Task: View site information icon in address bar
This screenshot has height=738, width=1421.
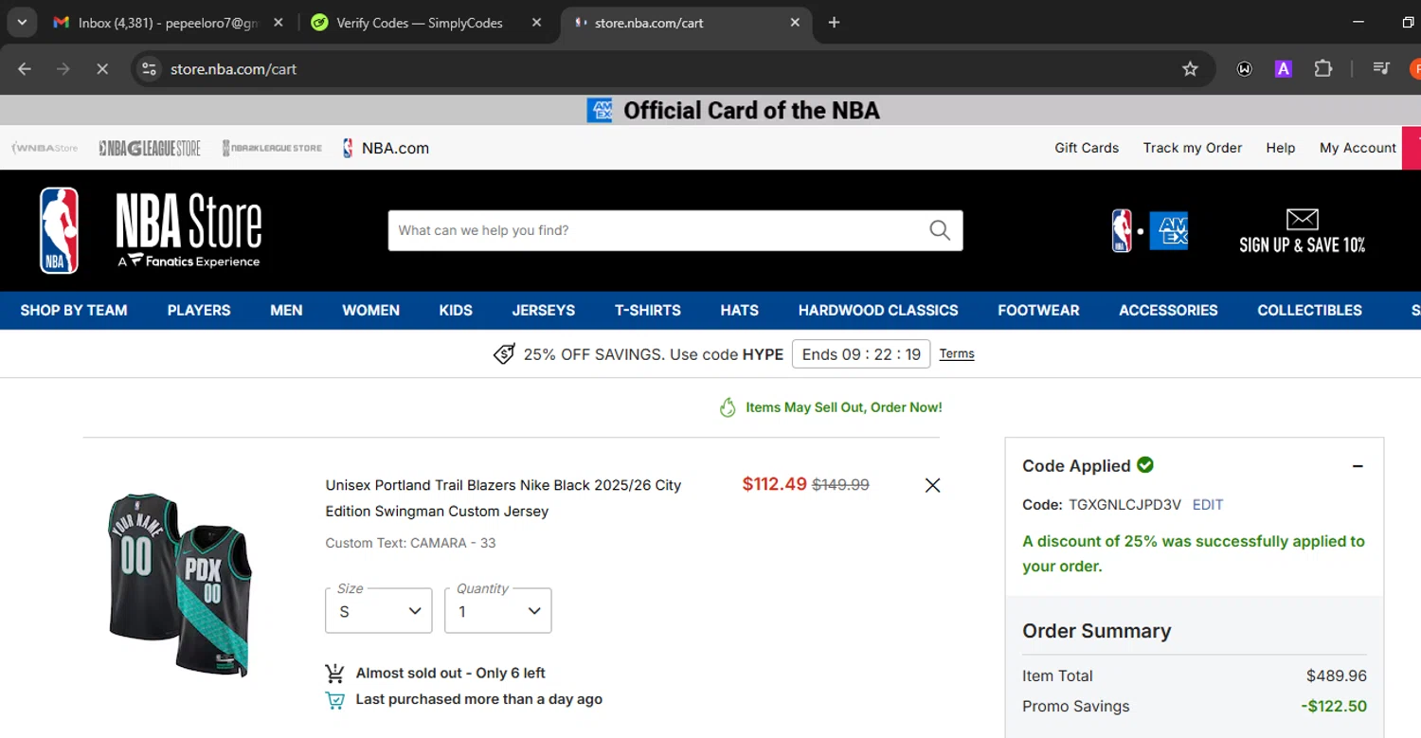Action: point(149,68)
